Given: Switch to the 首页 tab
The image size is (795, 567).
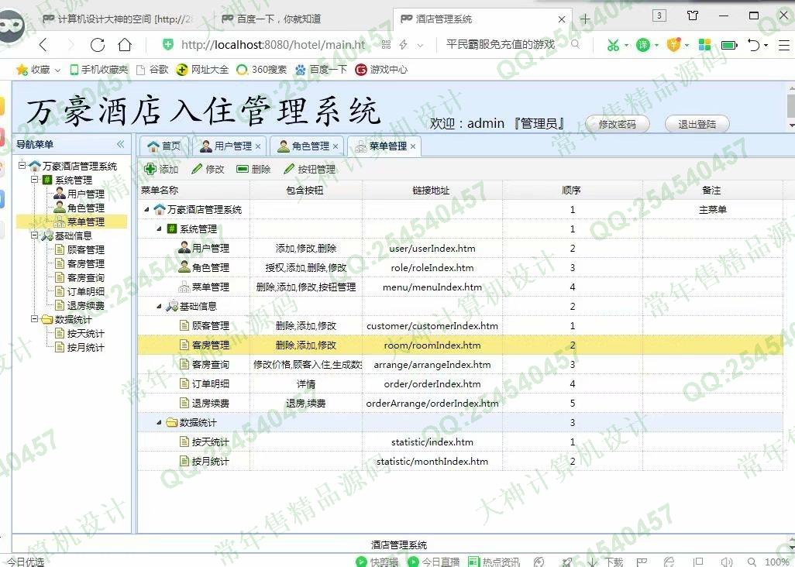Looking at the screenshot, I should pyautogui.click(x=164, y=146).
